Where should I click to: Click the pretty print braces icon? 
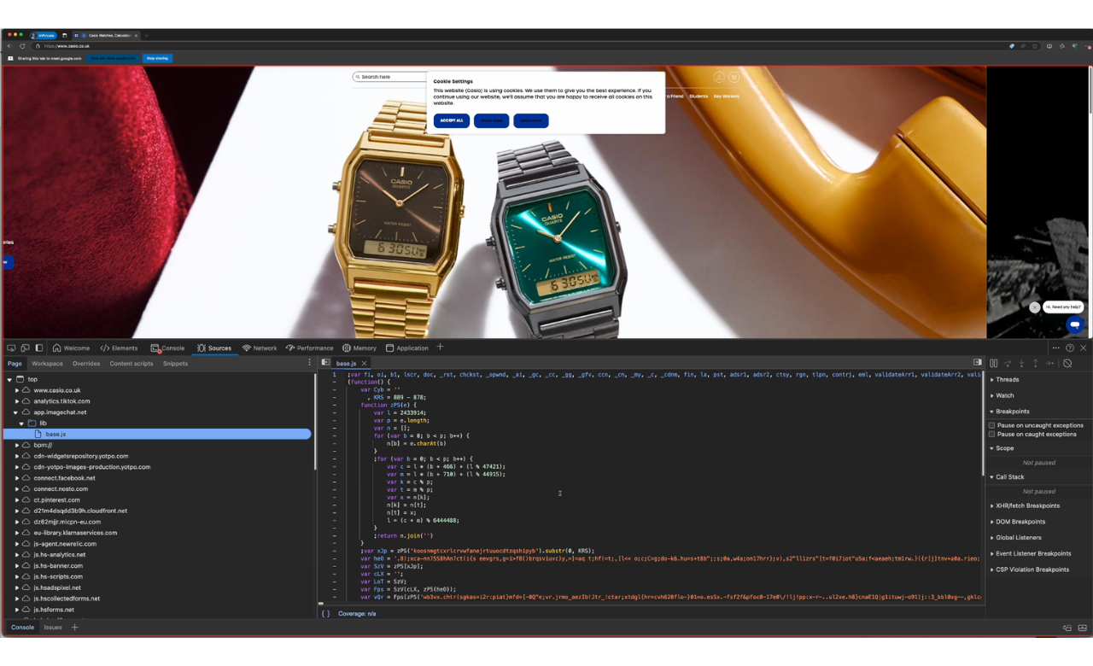pyautogui.click(x=325, y=614)
